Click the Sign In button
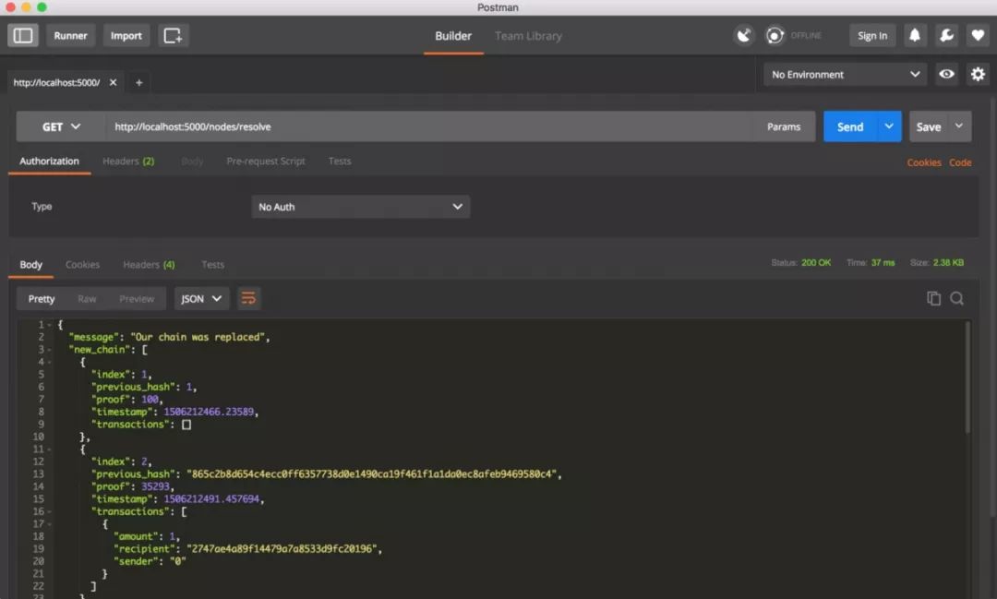Image resolution: width=997 pixels, height=599 pixels. click(x=872, y=36)
